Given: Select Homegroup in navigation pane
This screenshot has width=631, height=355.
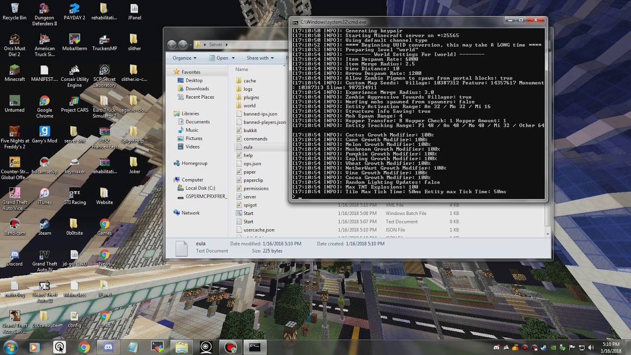Looking at the screenshot, I should [194, 163].
